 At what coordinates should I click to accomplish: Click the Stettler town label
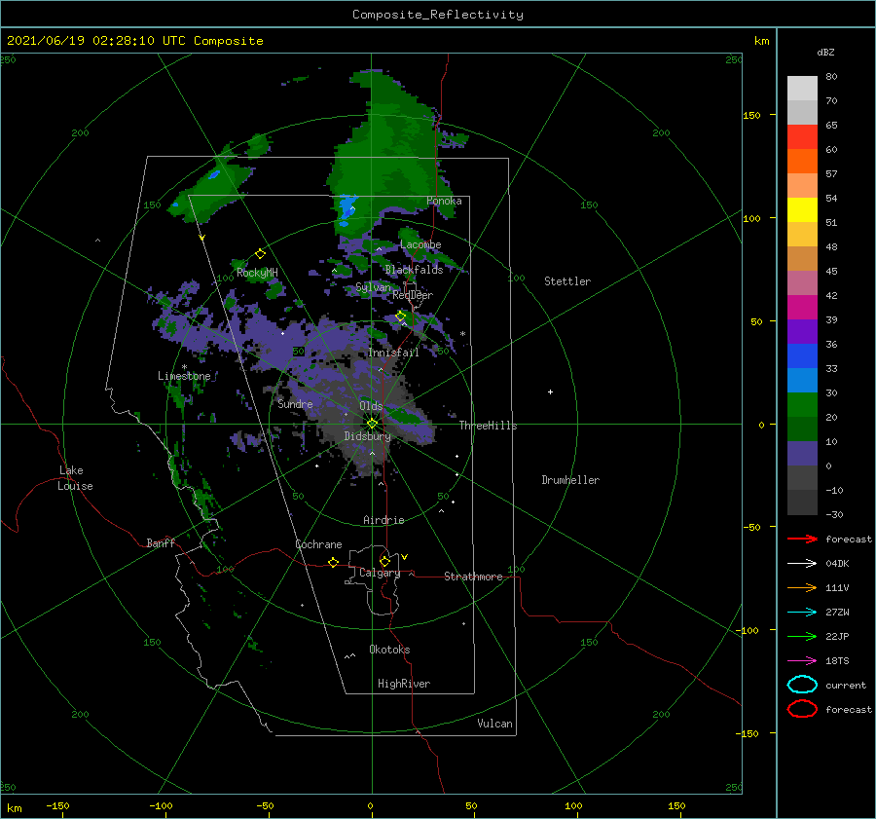pyautogui.click(x=567, y=281)
